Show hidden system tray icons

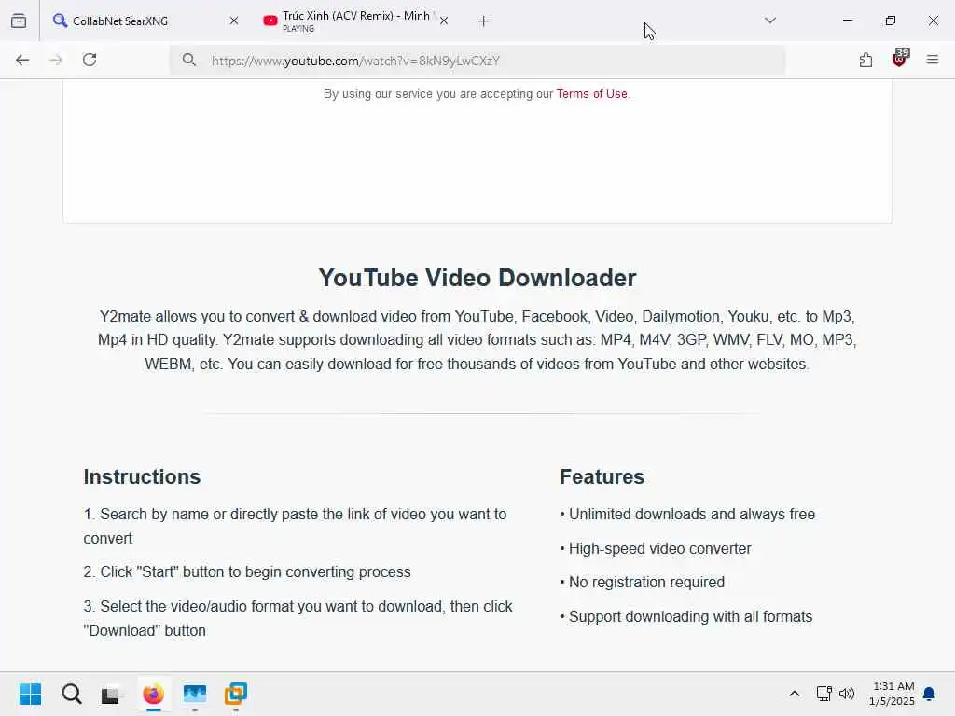(795, 694)
